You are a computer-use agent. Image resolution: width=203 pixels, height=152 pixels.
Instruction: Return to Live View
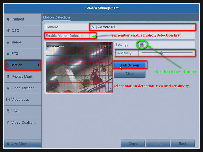[x=23, y=143]
